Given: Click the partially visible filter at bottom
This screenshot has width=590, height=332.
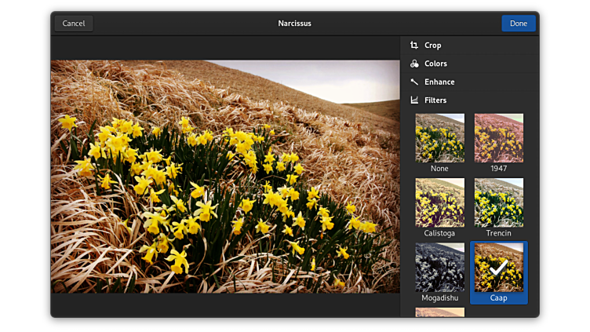Looking at the screenshot, I should [439, 312].
